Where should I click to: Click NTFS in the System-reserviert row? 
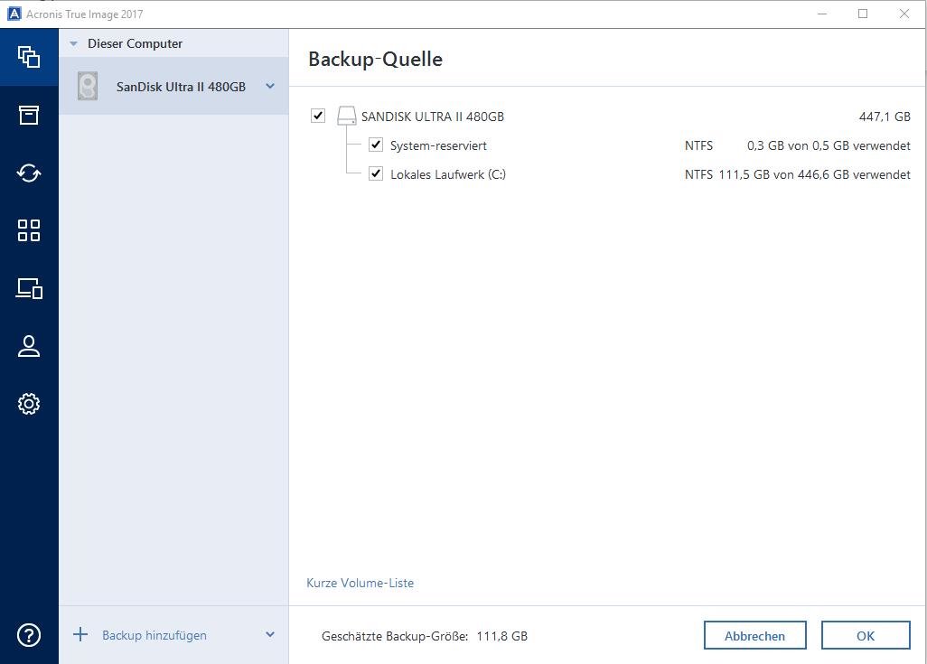(698, 145)
